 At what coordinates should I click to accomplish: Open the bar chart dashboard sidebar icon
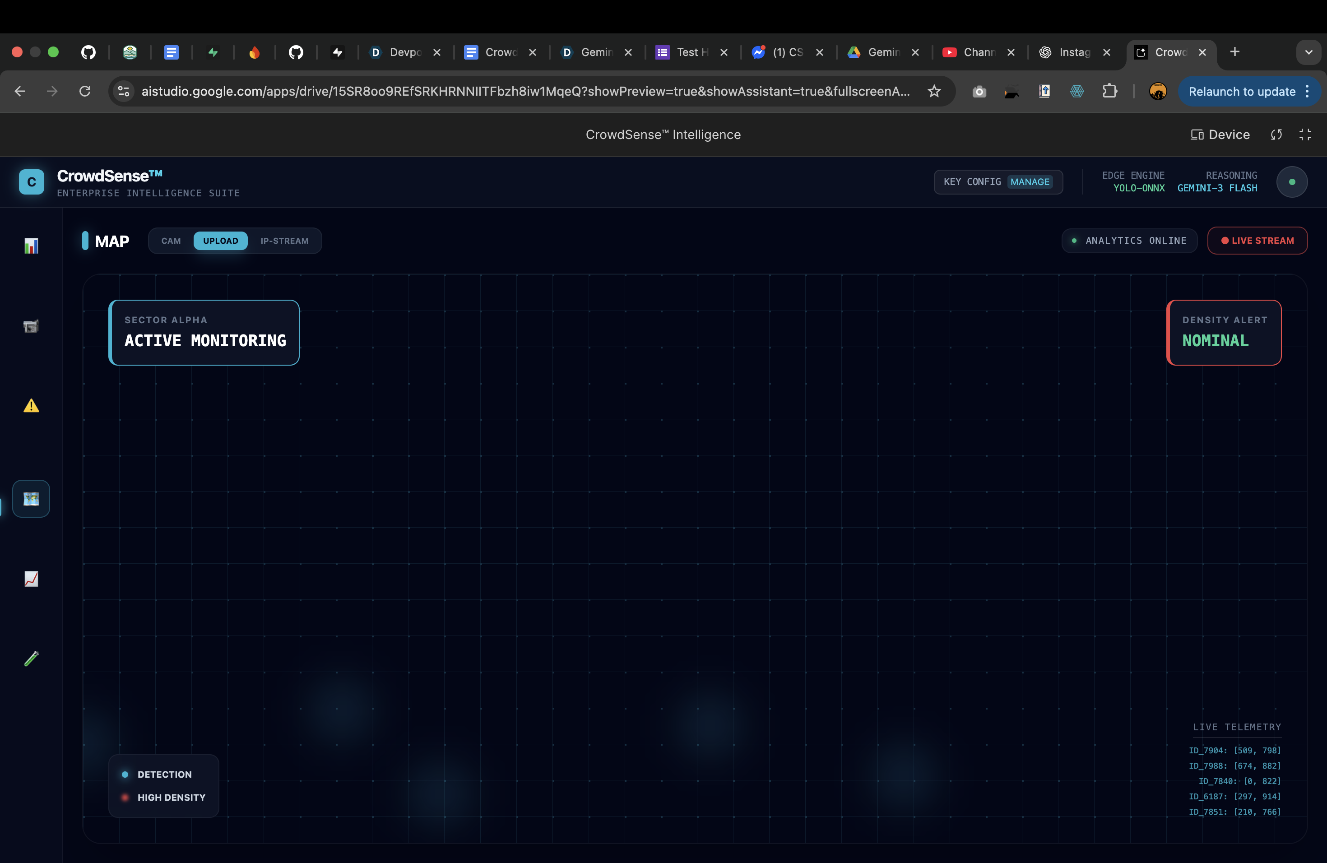click(31, 246)
